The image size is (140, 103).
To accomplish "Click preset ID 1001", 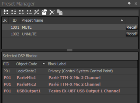I will coord(15,27).
